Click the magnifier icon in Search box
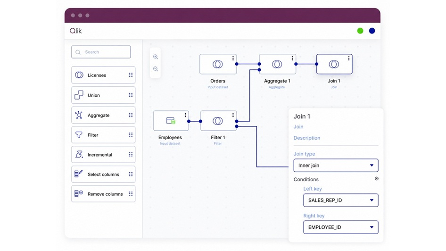 tap(78, 52)
